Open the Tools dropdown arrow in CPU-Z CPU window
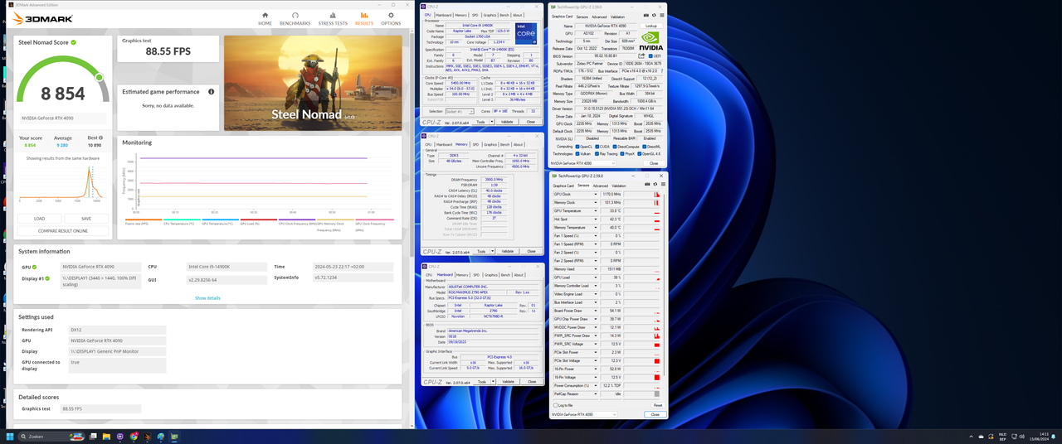 click(x=492, y=122)
